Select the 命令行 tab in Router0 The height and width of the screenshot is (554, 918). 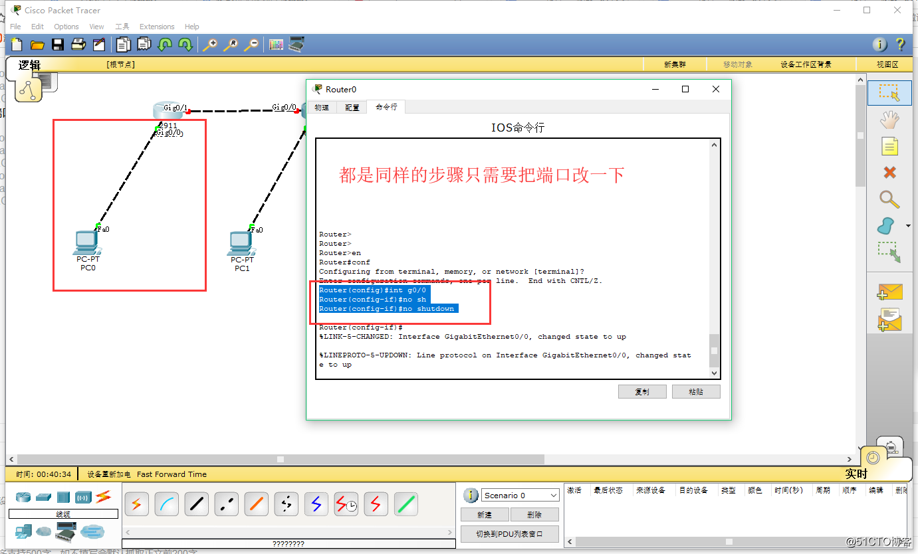coord(386,107)
